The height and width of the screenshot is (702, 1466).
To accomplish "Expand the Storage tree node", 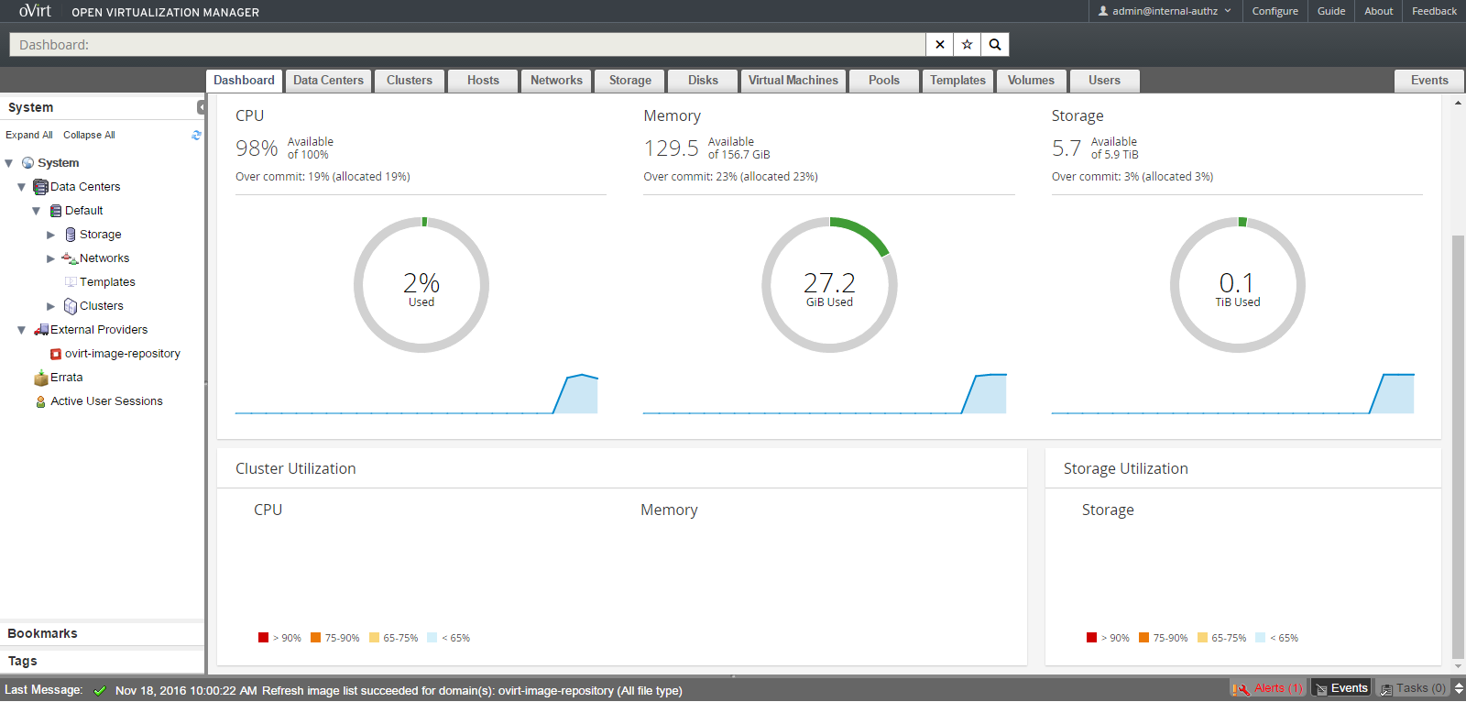I will click(x=51, y=235).
